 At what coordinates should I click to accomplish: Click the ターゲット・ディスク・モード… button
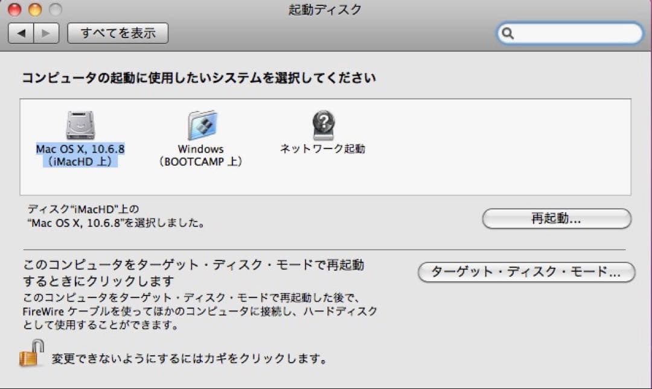click(526, 273)
